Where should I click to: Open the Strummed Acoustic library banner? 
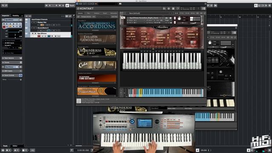pos(96,91)
